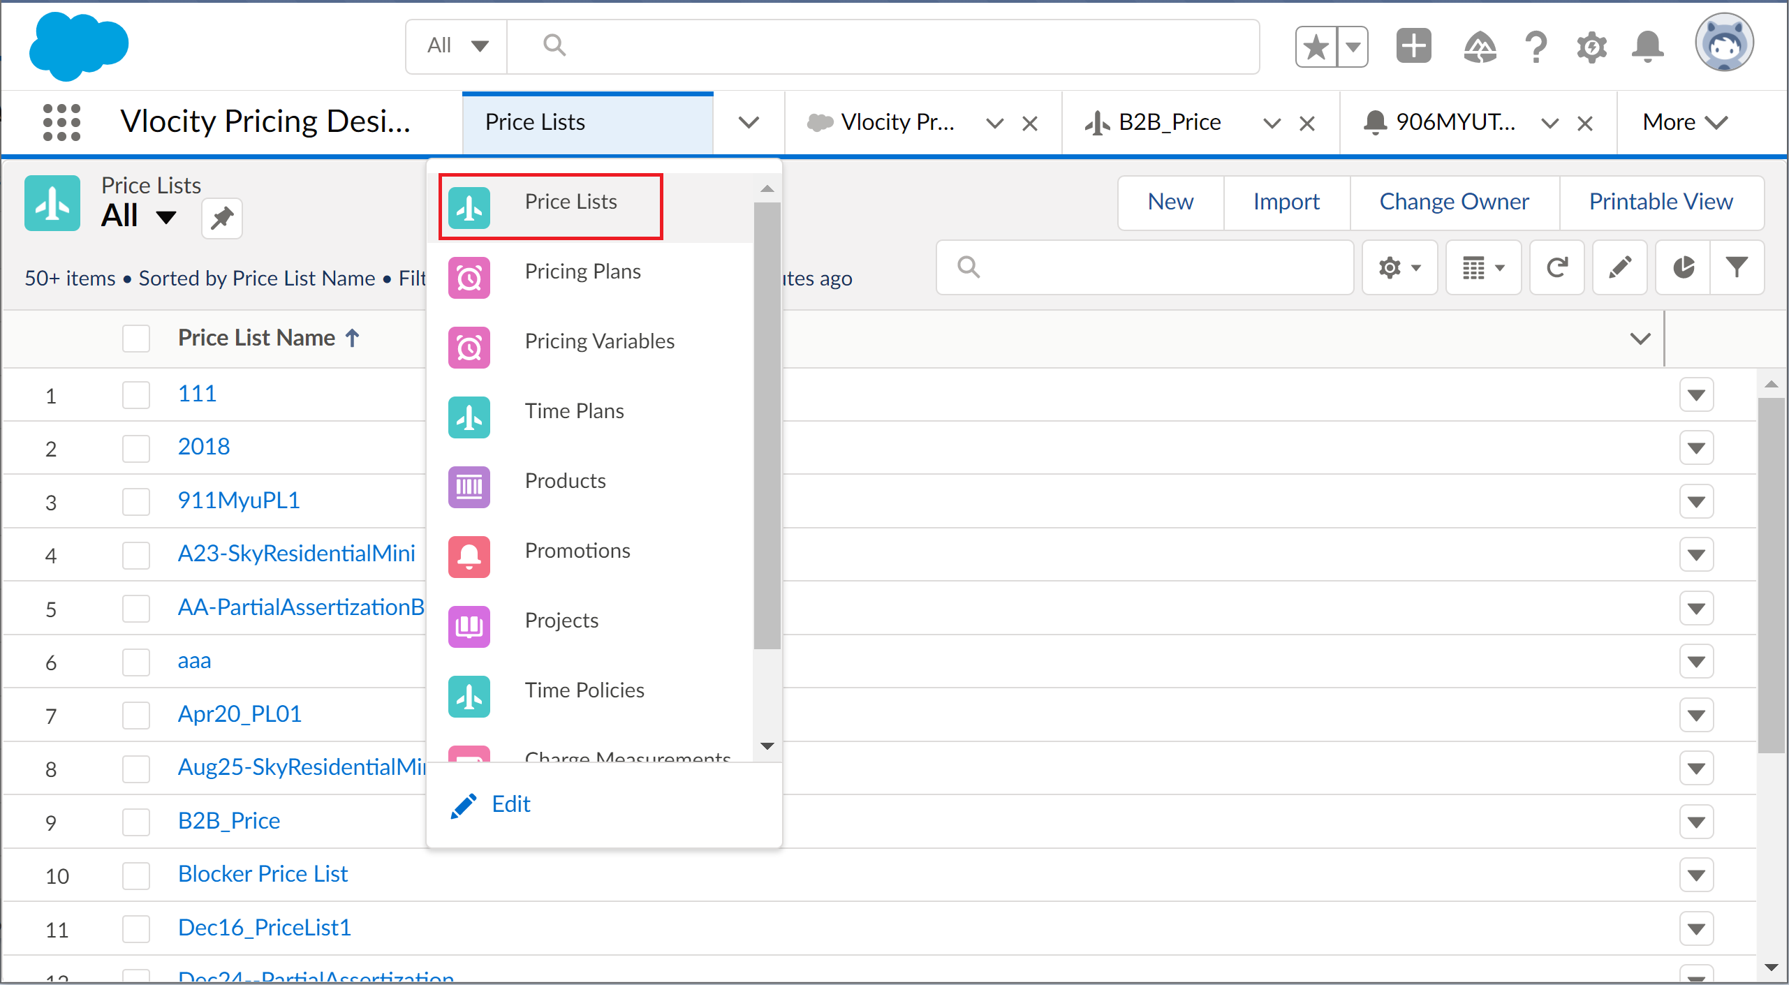Viewport: 1789px width, 985px height.
Task: Click Change Owner button
Action: pos(1455,202)
